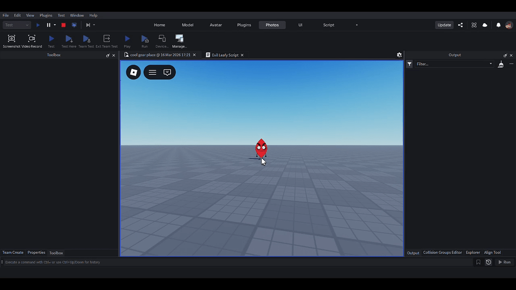The height and width of the screenshot is (290, 516).
Task: Switch to the Home ribbon tab
Action: click(160, 25)
